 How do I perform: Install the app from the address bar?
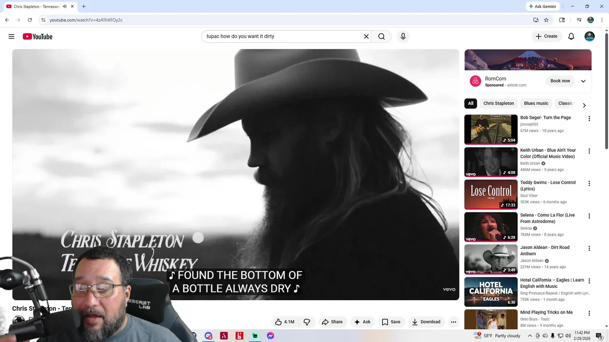point(536,20)
